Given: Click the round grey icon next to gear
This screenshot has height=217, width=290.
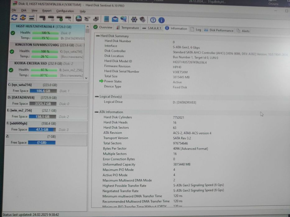Looking at the screenshot, I should [142, 19].
